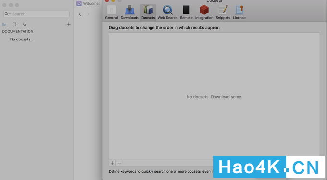Minimize the Docsets preferences window
The width and height of the screenshot is (327, 180).
coord(113,0)
